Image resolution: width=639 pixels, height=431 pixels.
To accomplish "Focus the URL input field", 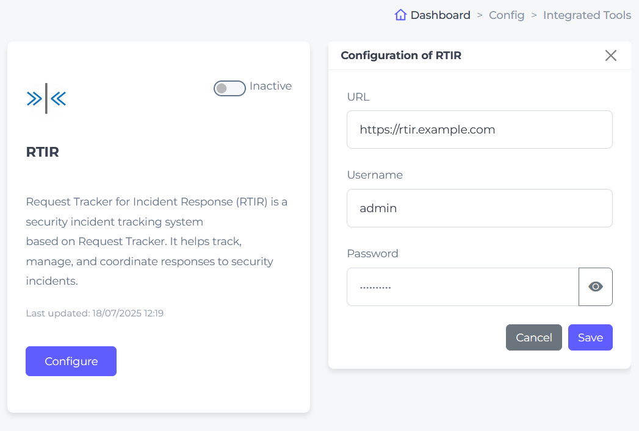I will pos(479,129).
